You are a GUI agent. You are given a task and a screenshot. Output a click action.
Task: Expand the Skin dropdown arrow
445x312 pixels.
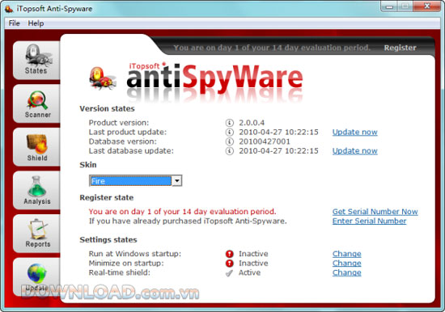(177, 181)
